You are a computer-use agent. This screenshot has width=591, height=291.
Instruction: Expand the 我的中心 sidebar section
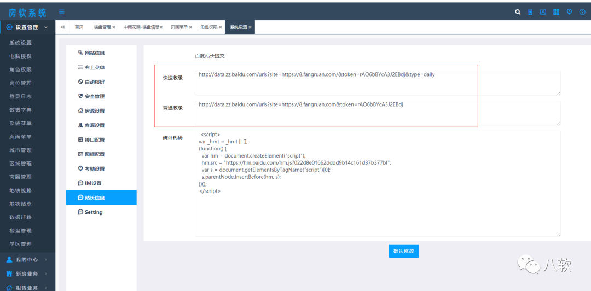point(27,259)
